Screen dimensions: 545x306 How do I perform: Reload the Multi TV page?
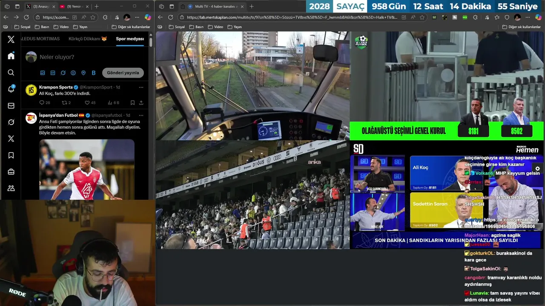pyautogui.click(x=171, y=17)
